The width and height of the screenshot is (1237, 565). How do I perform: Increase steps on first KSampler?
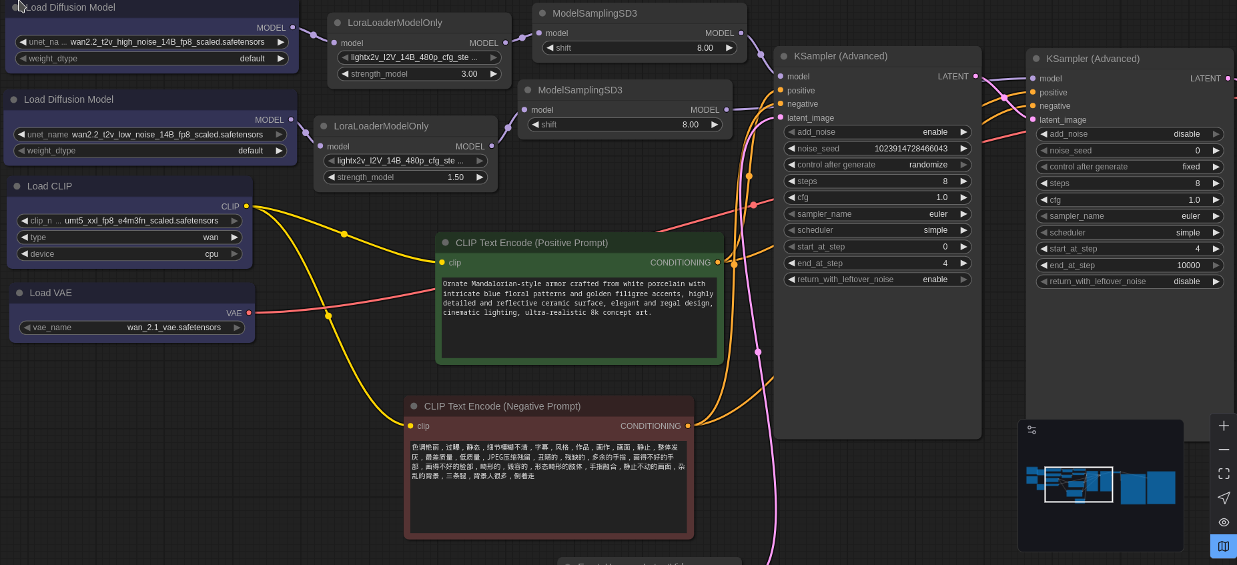[963, 181]
